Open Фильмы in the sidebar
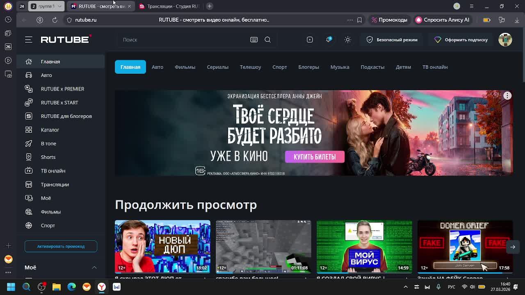This screenshot has height=295, width=525. tap(61, 212)
